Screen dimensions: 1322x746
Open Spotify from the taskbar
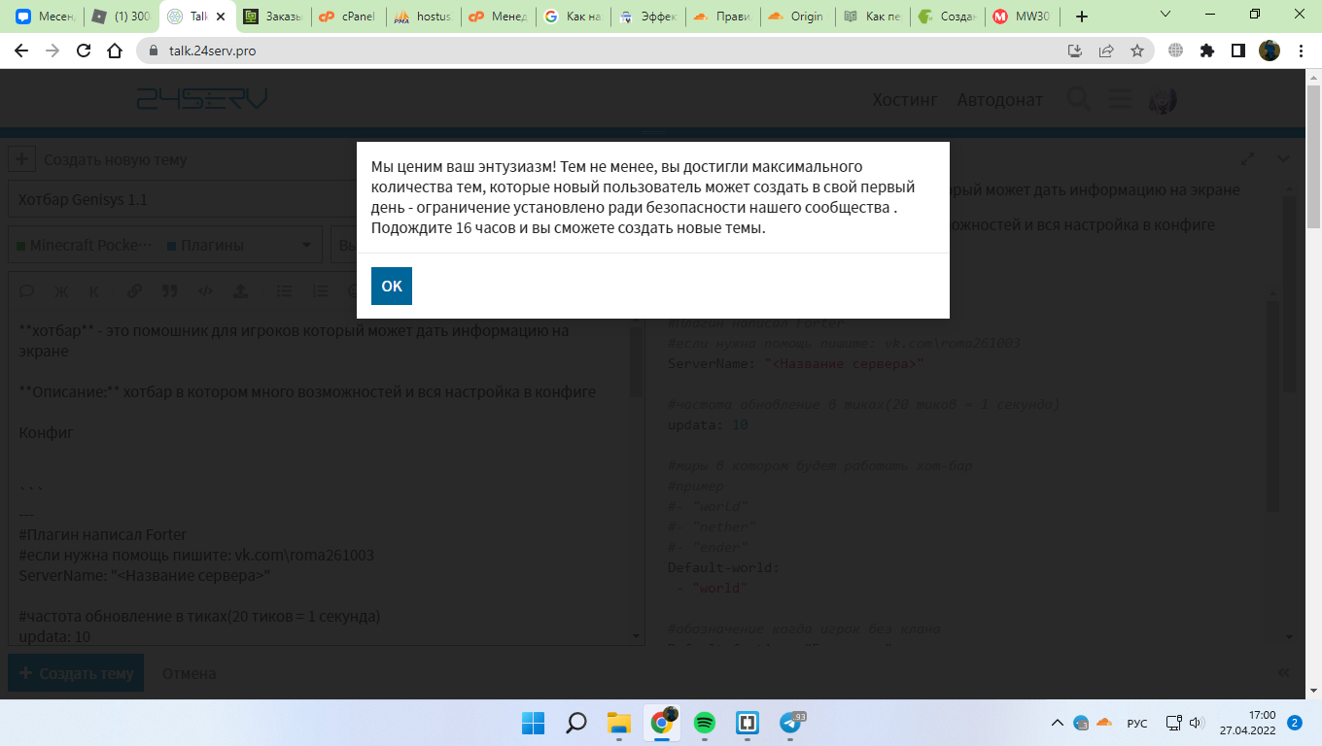[705, 723]
